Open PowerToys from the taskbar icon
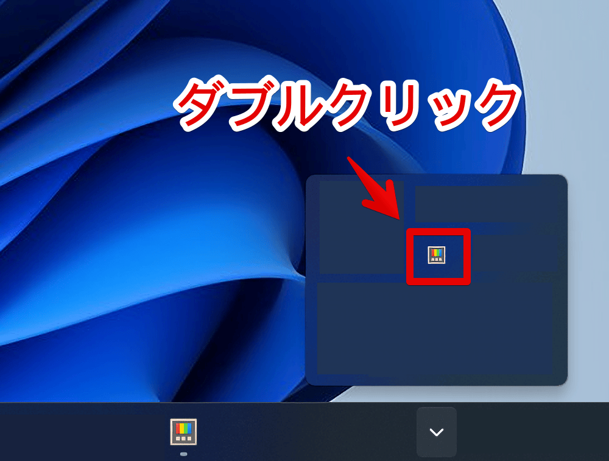609x461 pixels. tap(183, 432)
